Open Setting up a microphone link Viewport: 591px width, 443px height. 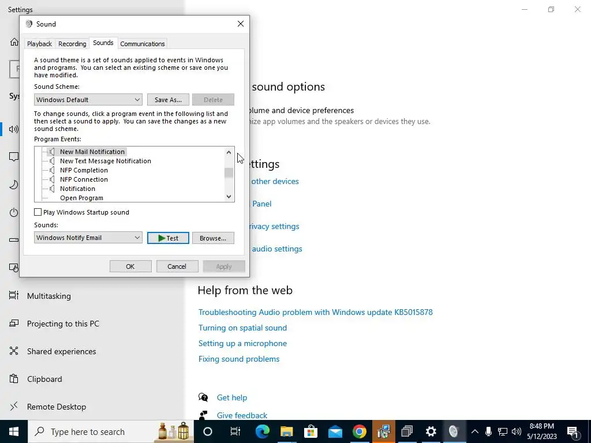click(243, 343)
